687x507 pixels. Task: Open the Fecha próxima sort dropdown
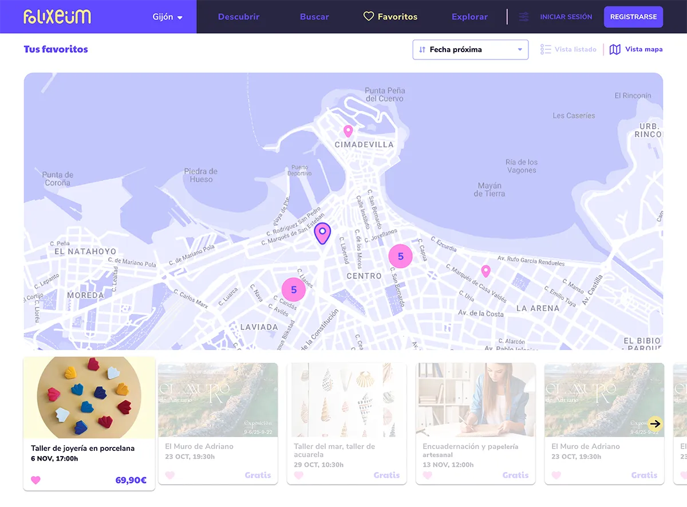point(470,50)
